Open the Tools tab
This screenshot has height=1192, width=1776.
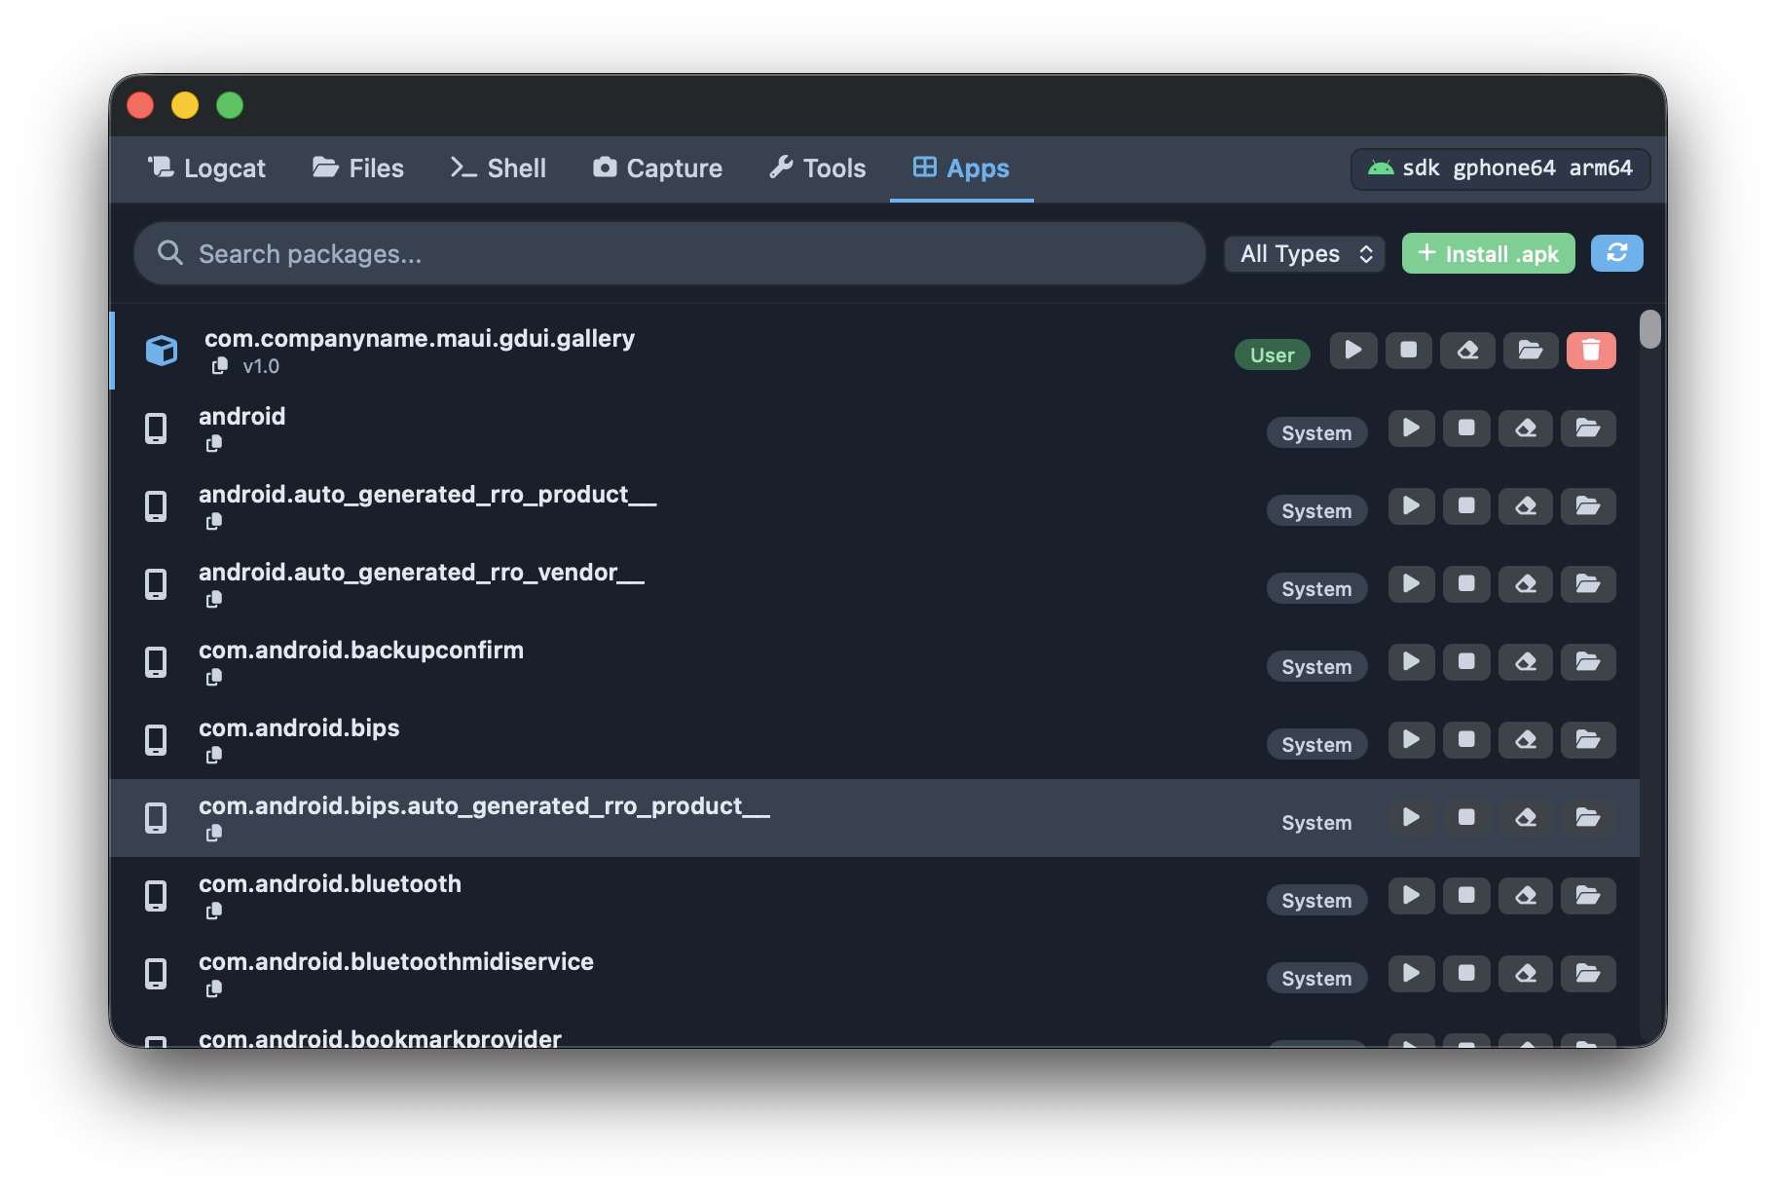tap(817, 168)
